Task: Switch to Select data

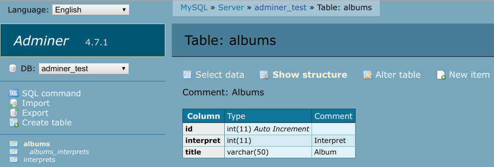Action: tap(220, 75)
